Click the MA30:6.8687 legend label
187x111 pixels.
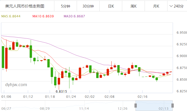74,16
